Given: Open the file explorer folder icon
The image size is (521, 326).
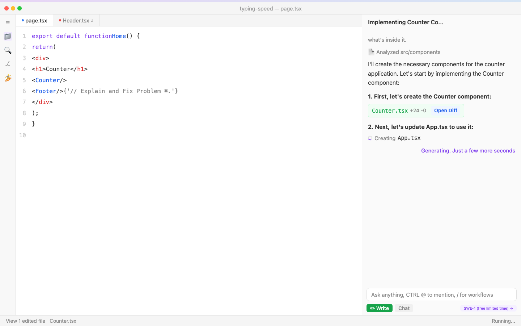Looking at the screenshot, I should [x=8, y=36].
